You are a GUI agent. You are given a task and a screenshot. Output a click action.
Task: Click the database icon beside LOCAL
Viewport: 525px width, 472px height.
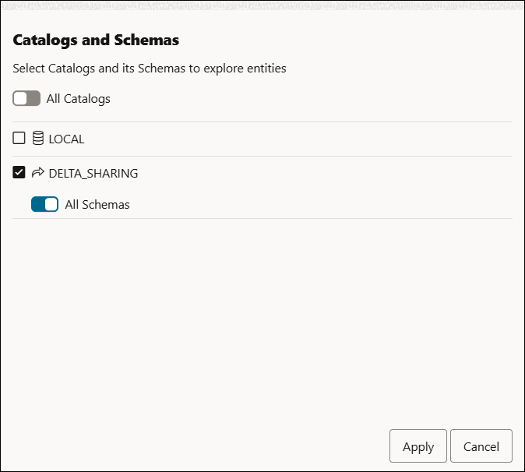pyautogui.click(x=38, y=139)
